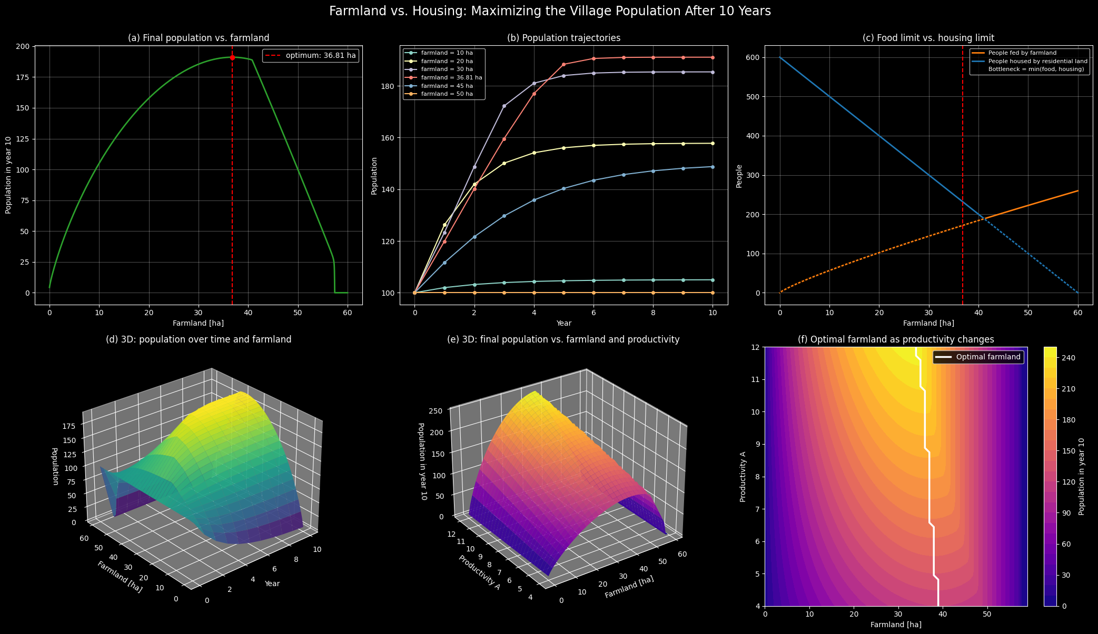Click the 'Population in year 10' axis label in plot (e)
1098x634 pixels.
tap(422, 461)
